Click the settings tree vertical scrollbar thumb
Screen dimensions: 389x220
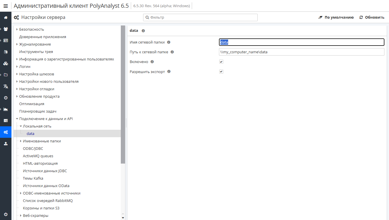[x=123, y=95]
